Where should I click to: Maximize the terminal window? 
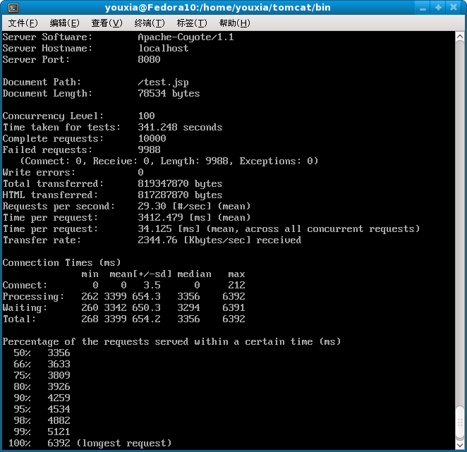[438, 8]
